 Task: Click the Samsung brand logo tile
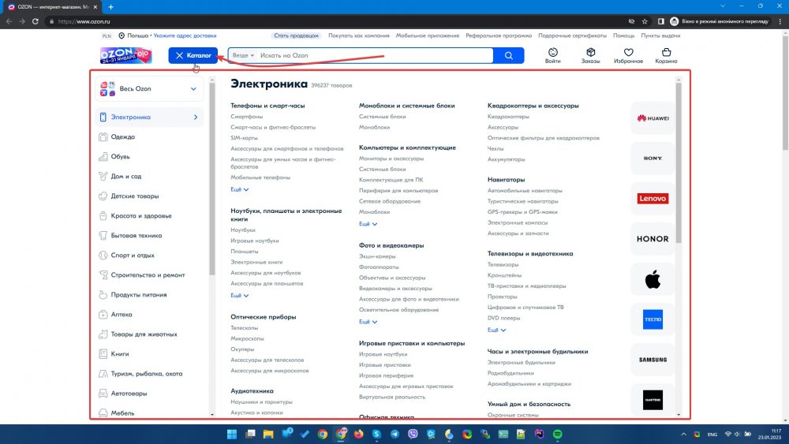pos(653,360)
